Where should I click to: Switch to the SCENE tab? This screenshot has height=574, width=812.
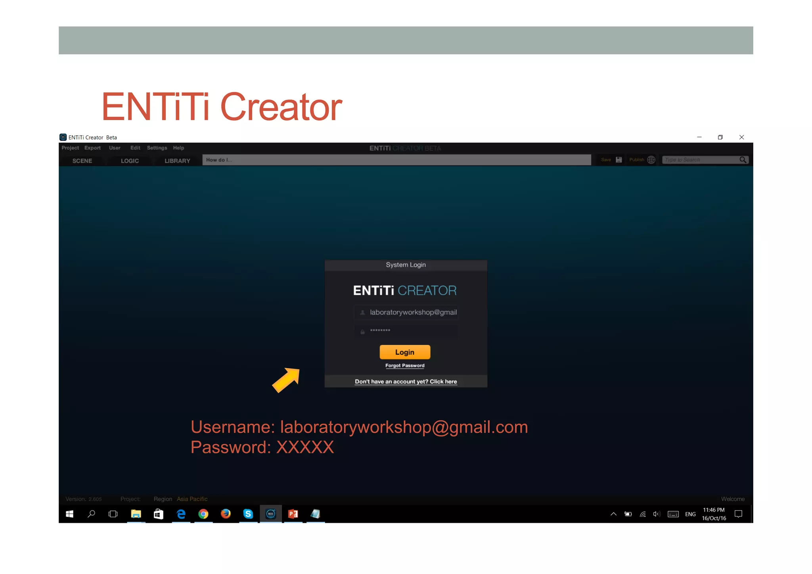click(82, 161)
